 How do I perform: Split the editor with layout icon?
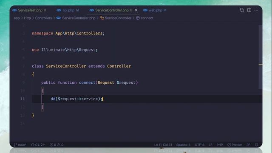tap(249, 10)
